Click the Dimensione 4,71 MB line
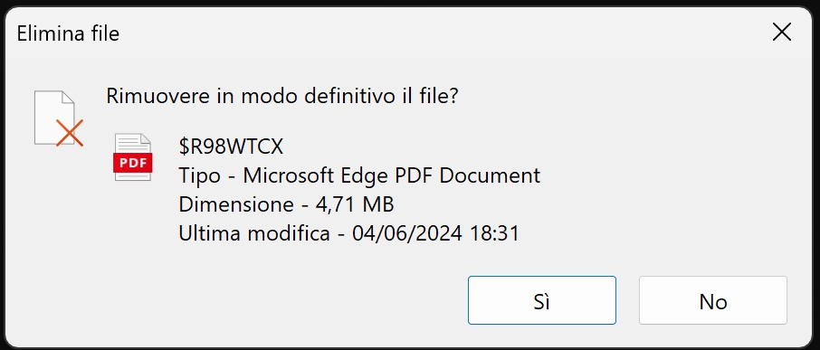The height and width of the screenshot is (350, 820). point(286,204)
